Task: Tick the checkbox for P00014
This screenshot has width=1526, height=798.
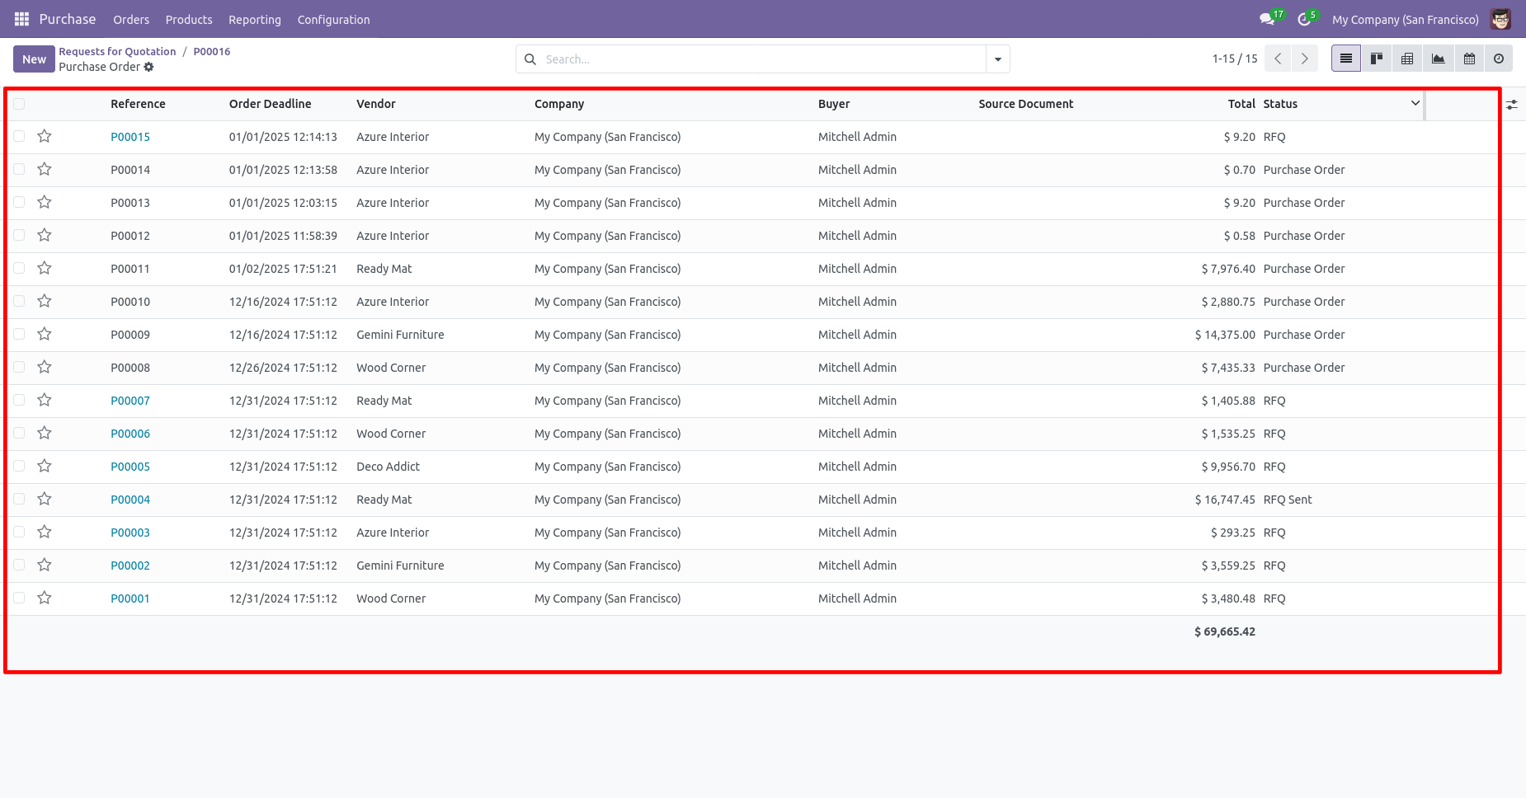Action: [19, 169]
